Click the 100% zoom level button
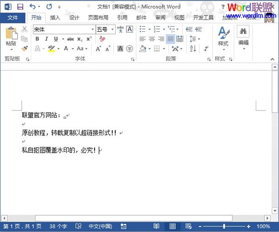Screen dimensions: 279x232 coord(263,226)
